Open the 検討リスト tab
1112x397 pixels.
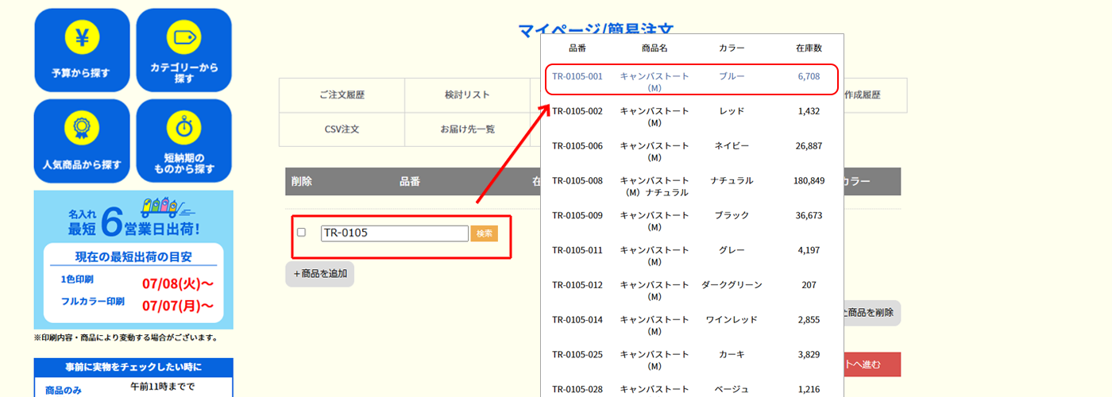(467, 94)
